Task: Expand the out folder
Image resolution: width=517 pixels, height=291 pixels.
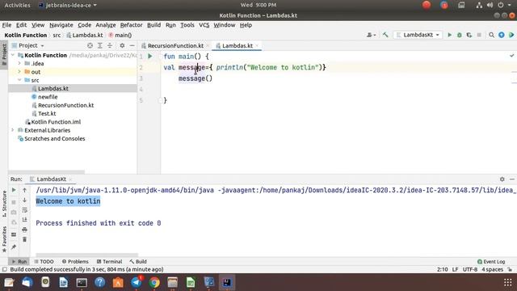Action: 19,72
